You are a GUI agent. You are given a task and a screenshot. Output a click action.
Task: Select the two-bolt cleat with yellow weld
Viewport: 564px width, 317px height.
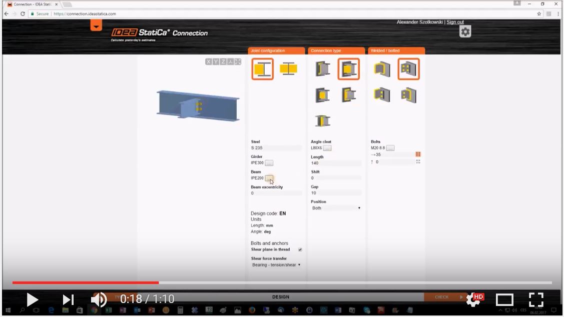pos(408,95)
